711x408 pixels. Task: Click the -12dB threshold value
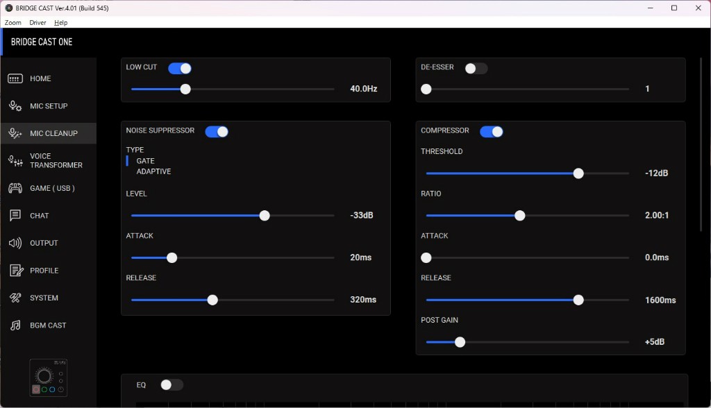pyautogui.click(x=656, y=173)
